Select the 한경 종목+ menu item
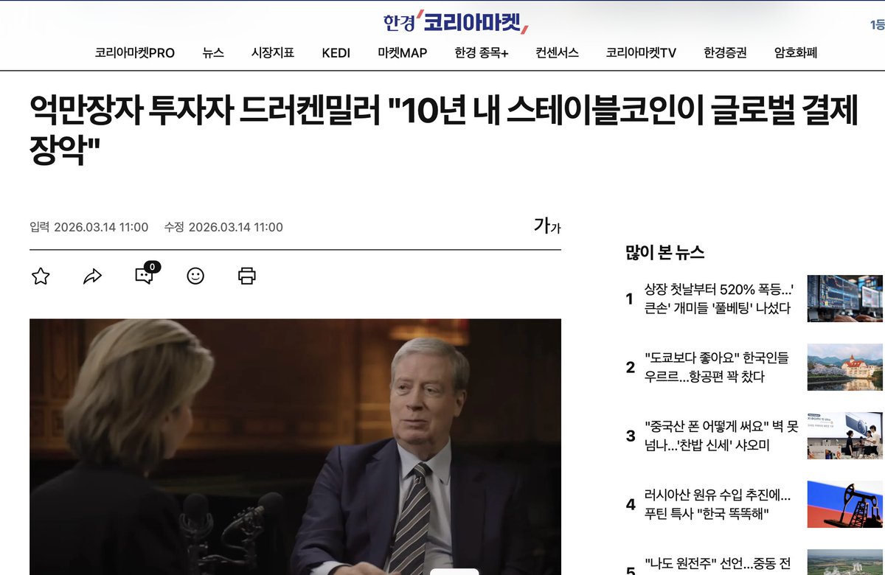The height and width of the screenshot is (575, 885). [x=482, y=53]
